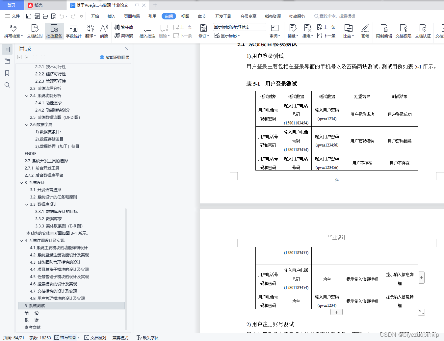Convert text to traditional Chinese (繁转简)

point(124,27)
